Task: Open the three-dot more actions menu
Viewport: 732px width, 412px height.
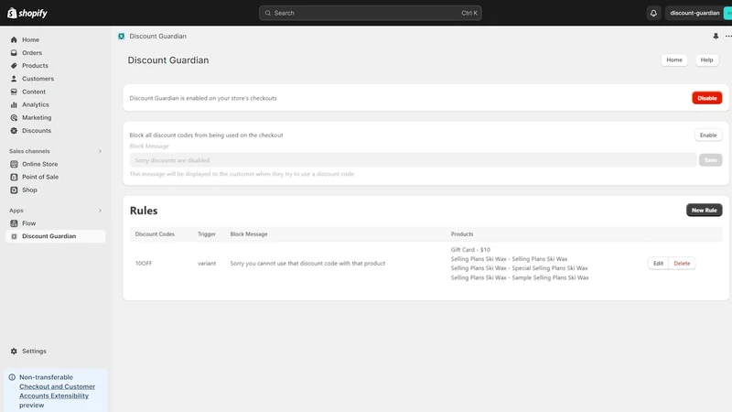Action: click(728, 36)
